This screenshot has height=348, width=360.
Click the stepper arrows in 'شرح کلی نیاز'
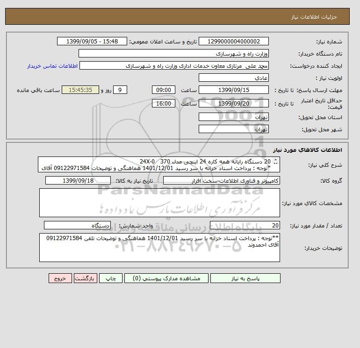(276, 162)
